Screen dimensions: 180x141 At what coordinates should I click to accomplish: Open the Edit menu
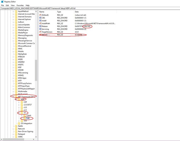coord(7,5)
